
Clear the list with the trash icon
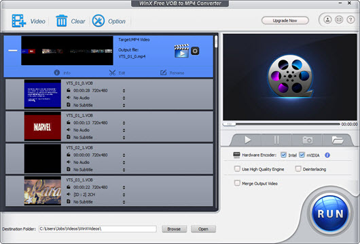click(x=62, y=21)
